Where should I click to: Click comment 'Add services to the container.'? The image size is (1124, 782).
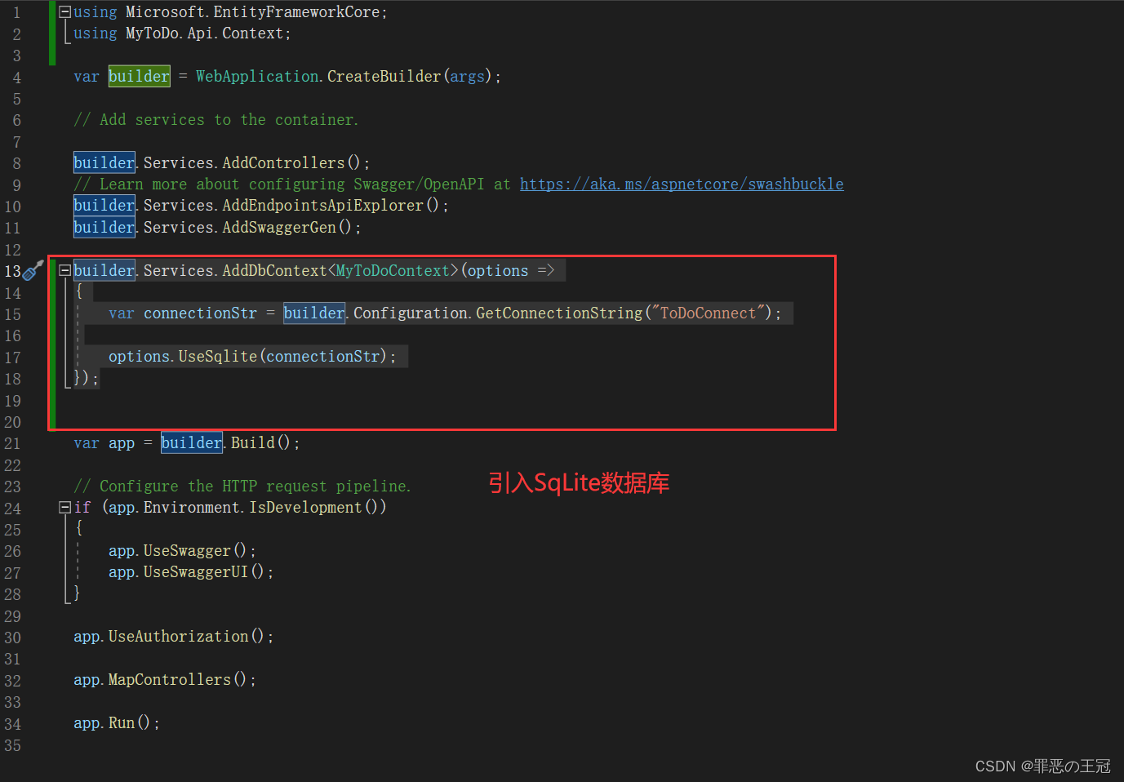pyautogui.click(x=215, y=119)
